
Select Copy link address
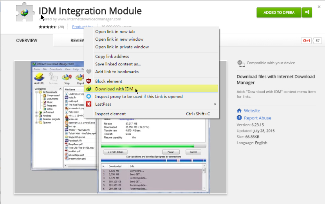pyautogui.click(x=151, y=56)
